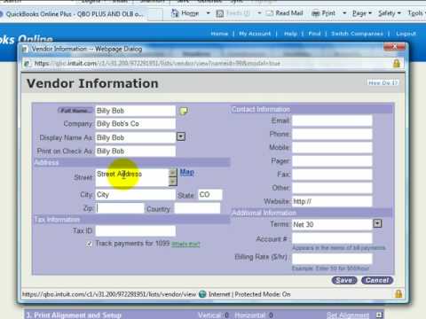Click the Cancel button
426x319 pixels.
click(377, 280)
